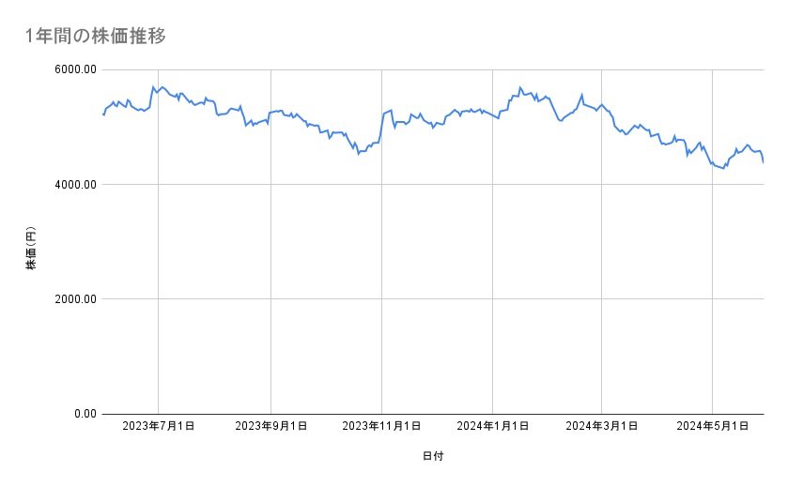This screenshot has height=487, width=788.
Task: Select the 2023年11月1日 date label
Action: (x=381, y=426)
